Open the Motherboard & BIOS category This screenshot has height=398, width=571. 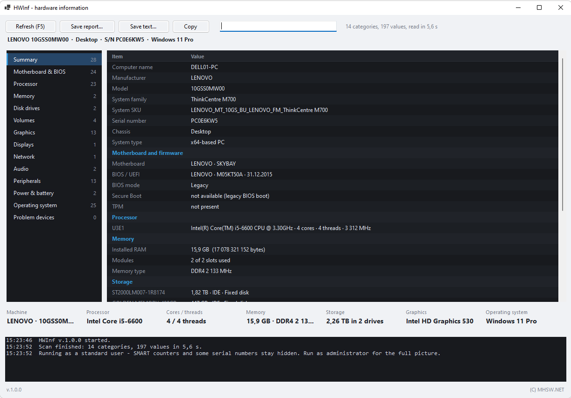(54, 71)
